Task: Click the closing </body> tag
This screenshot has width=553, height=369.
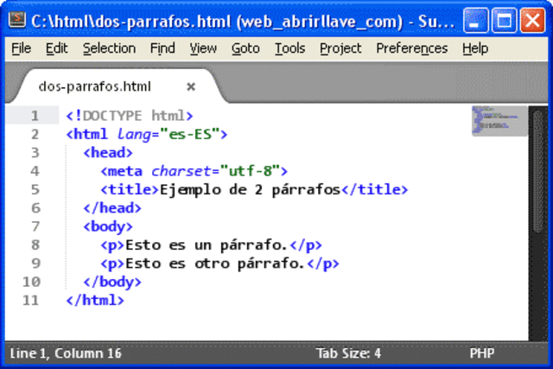Action: tap(112, 282)
